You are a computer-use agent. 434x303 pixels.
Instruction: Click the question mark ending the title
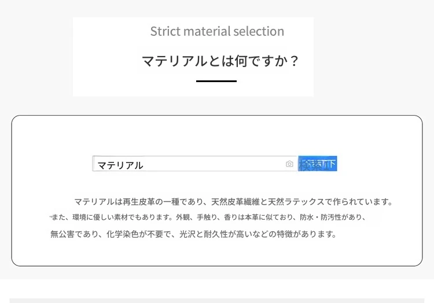point(294,61)
